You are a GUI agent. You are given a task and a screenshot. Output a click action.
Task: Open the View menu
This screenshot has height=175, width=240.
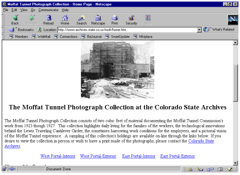point(24,10)
